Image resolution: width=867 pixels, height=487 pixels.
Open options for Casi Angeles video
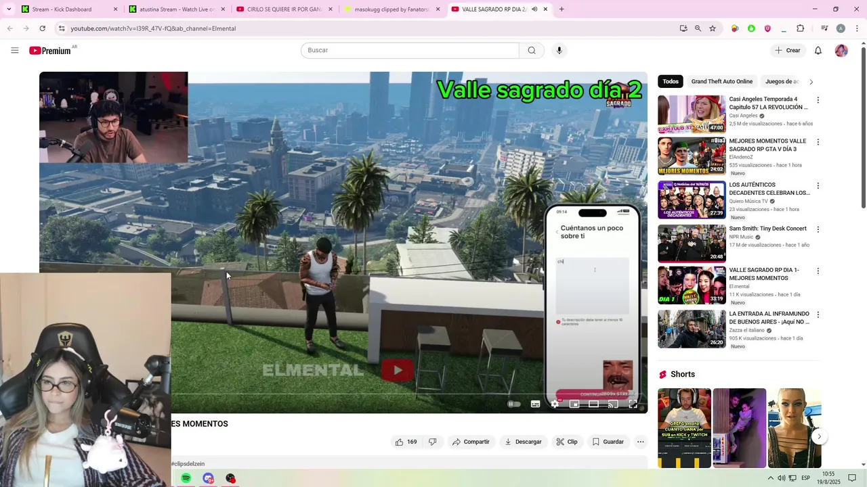pos(818,100)
